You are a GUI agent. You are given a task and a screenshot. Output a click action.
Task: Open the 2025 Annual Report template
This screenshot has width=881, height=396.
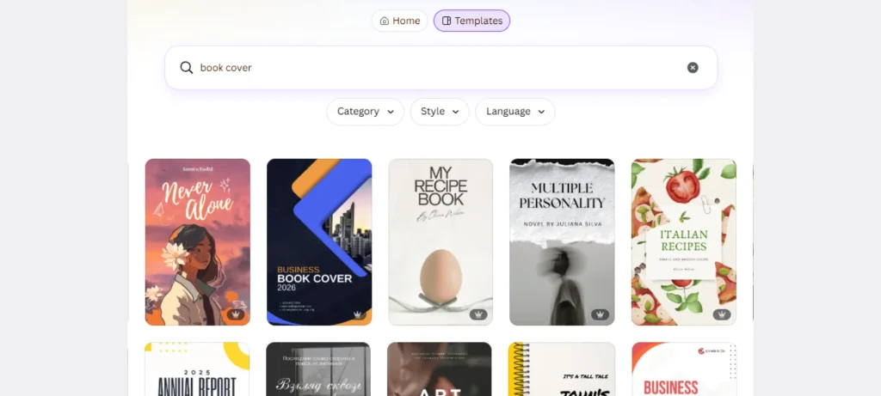pos(197,369)
